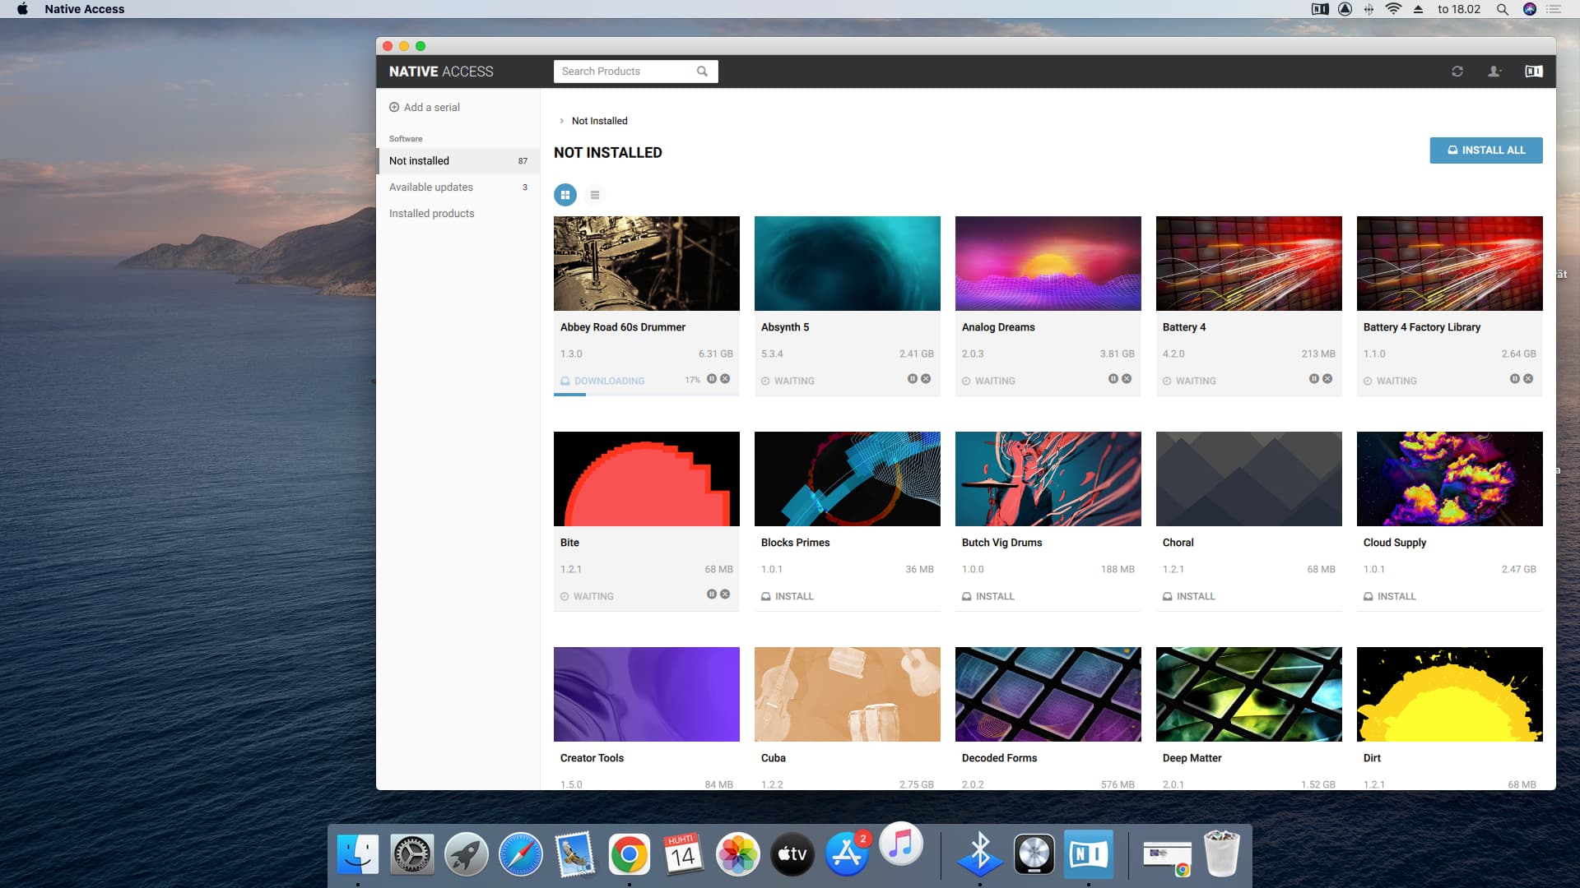The width and height of the screenshot is (1580, 888).
Task: Install Choral
Action: [x=1189, y=597]
